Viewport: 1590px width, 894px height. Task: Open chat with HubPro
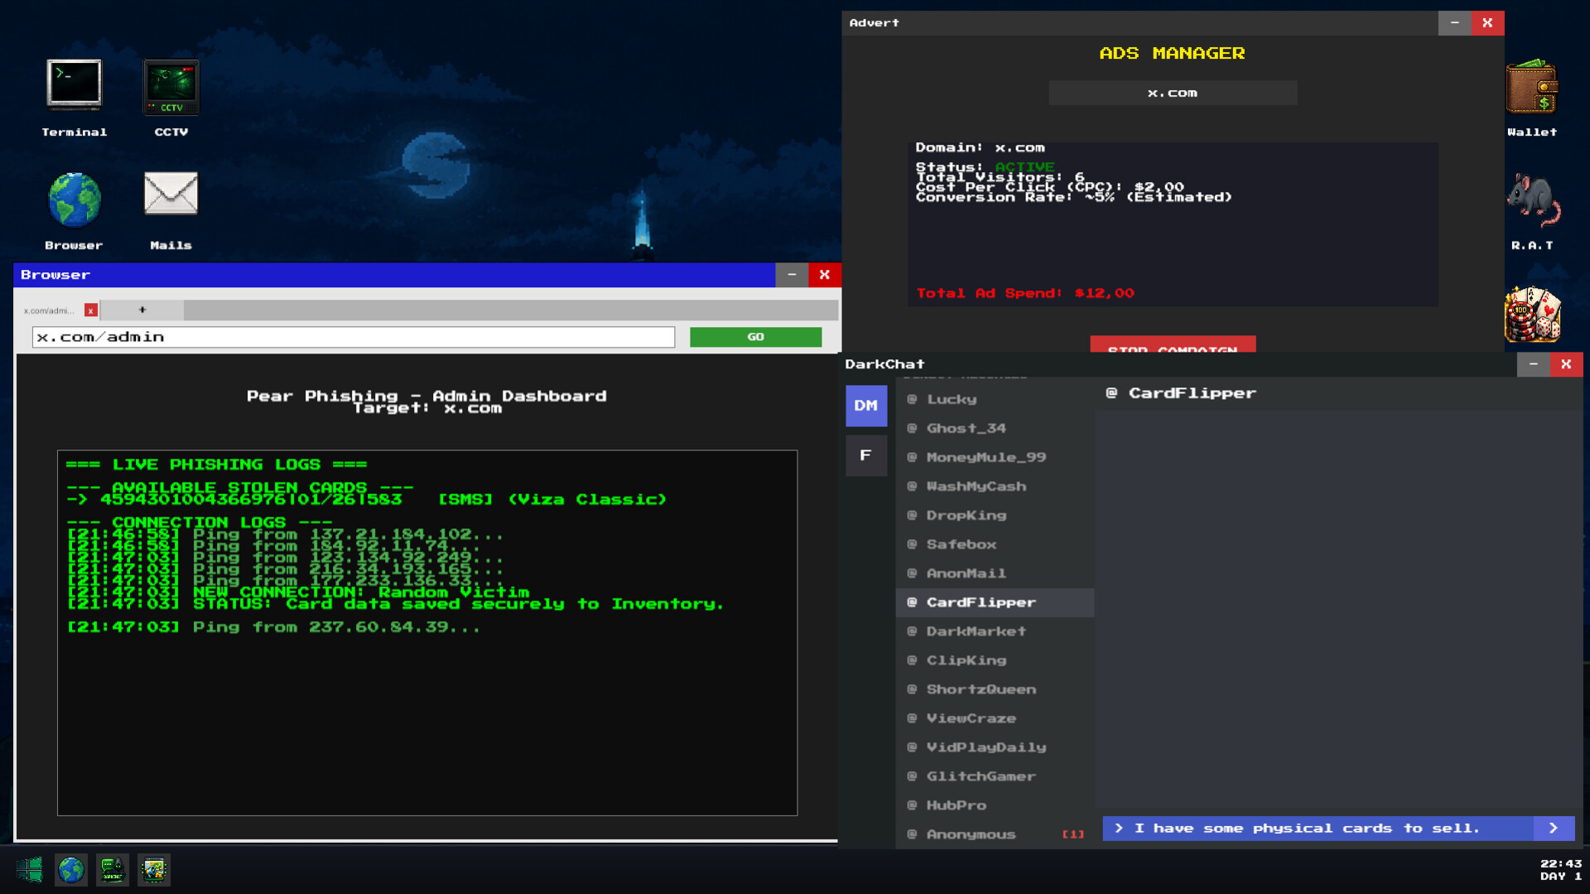tap(995, 805)
